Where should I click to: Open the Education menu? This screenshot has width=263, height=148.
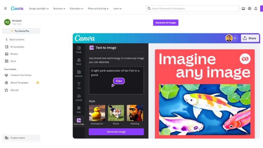(x=77, y=9)
